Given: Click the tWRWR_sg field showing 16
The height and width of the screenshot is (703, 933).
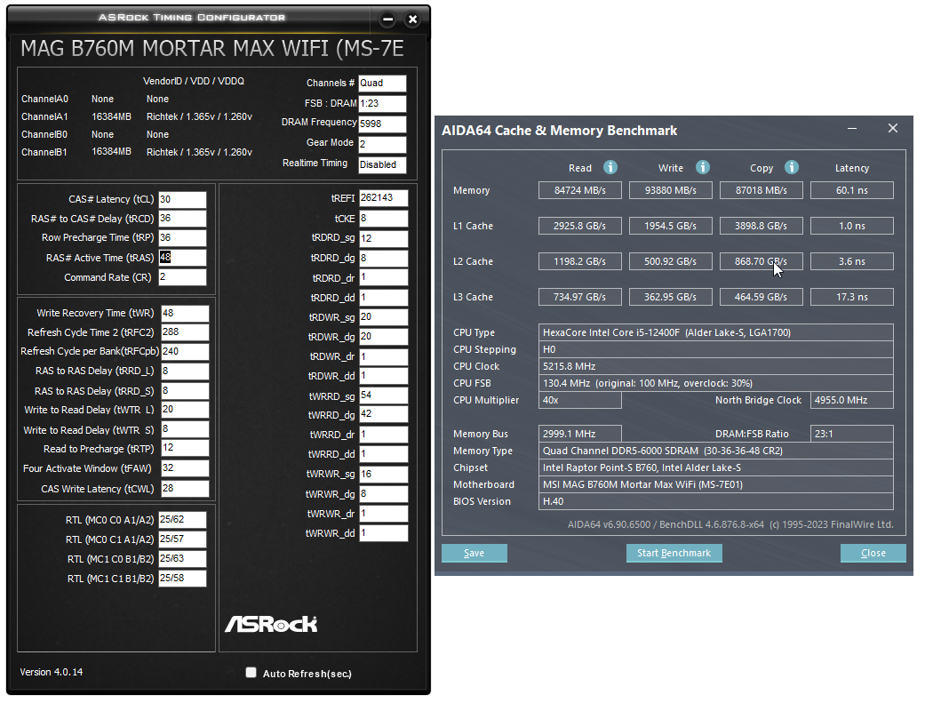Looking at the screenshot, I should pyautogui.click(x=383, y=474).
